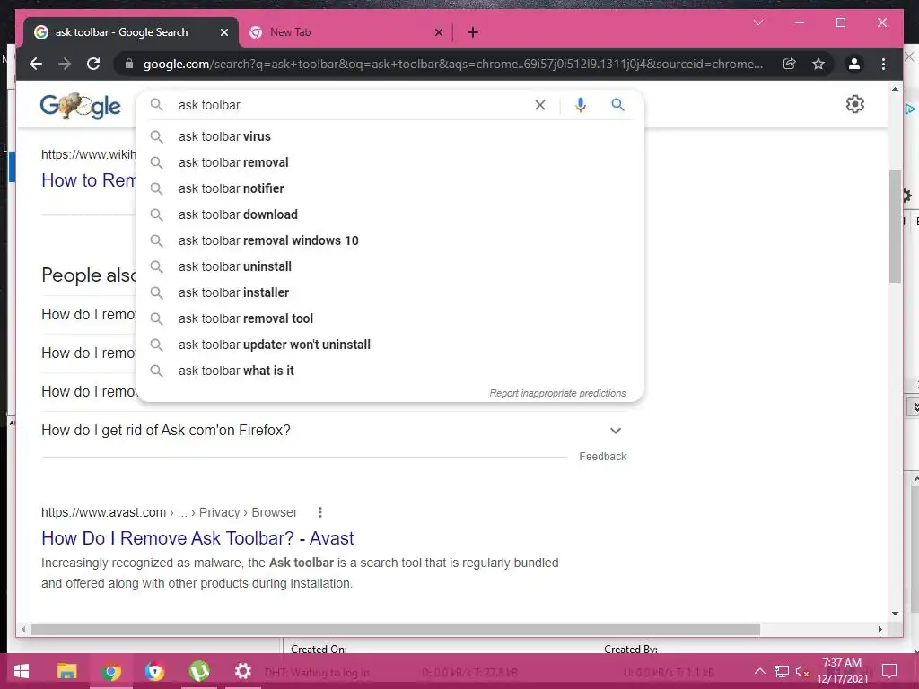
Task: Open a new tab with plus
Action: click(x=473, y=32)
